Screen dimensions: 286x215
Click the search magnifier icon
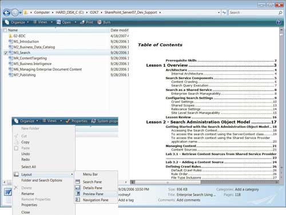280,13
